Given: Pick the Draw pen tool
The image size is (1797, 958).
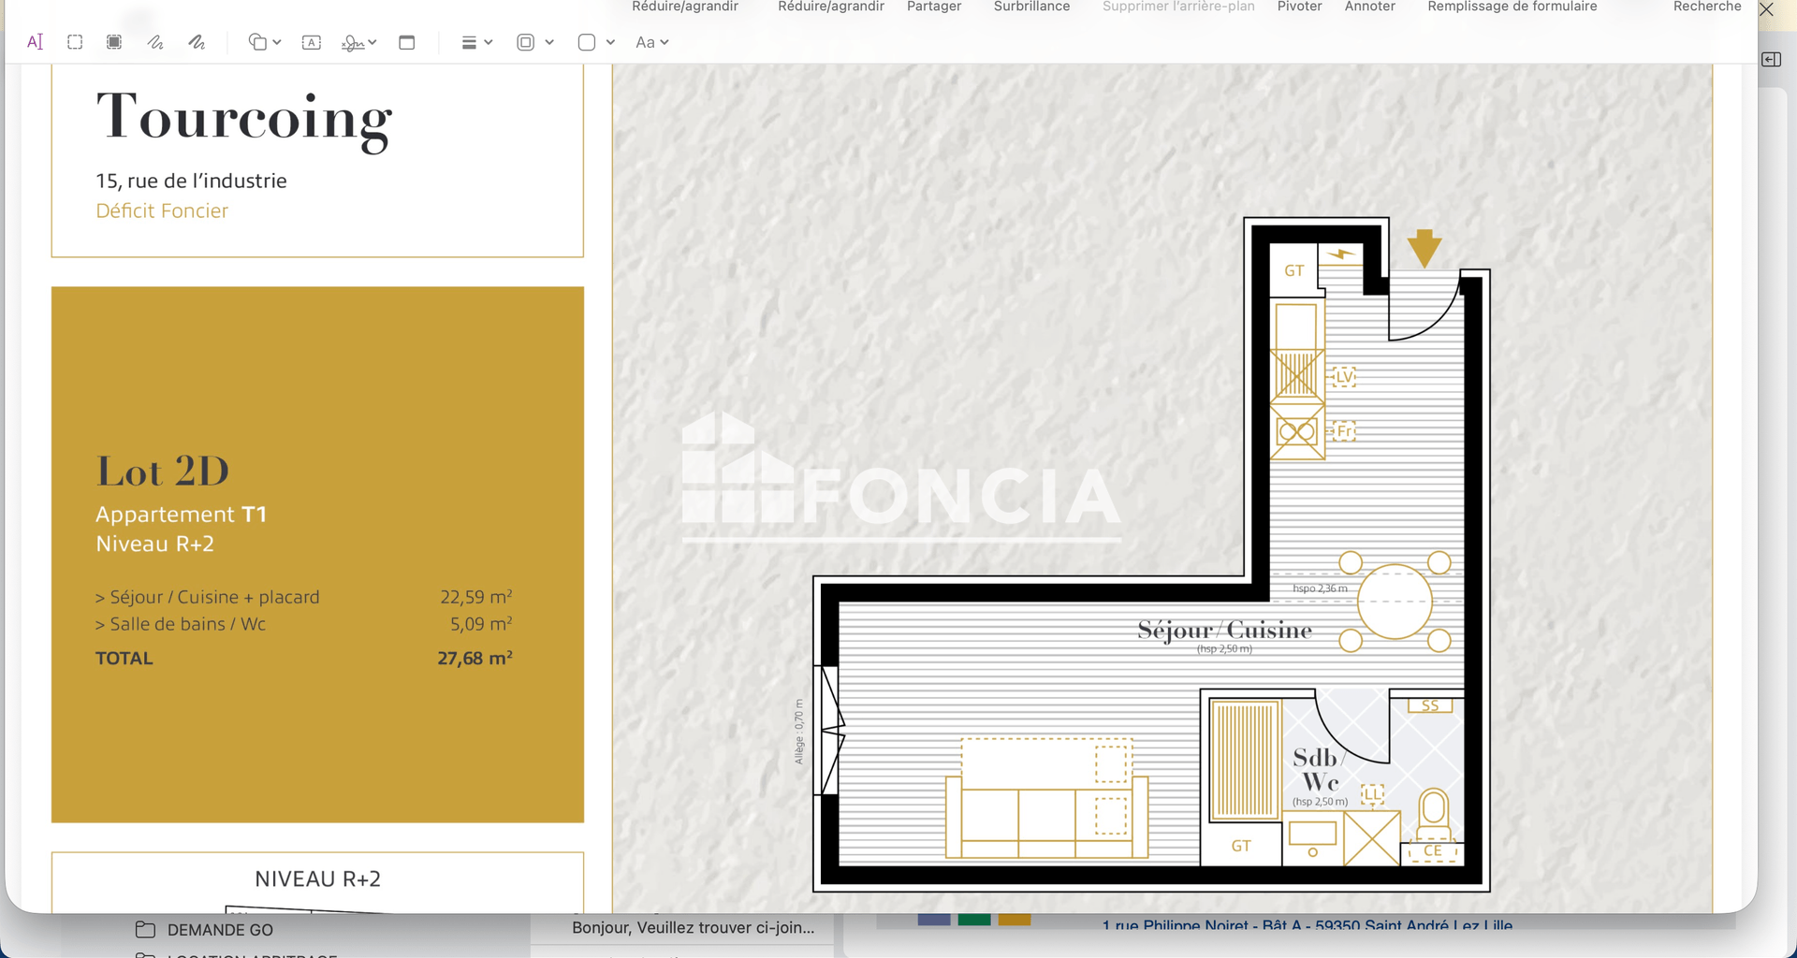Looking at the screenshot, I should click(x=197, y=42).
